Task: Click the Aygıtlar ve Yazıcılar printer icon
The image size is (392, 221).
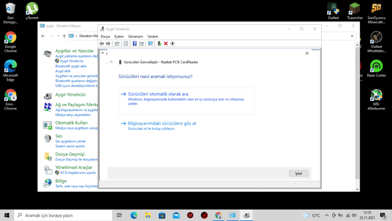Action: [x=47, y=53]
